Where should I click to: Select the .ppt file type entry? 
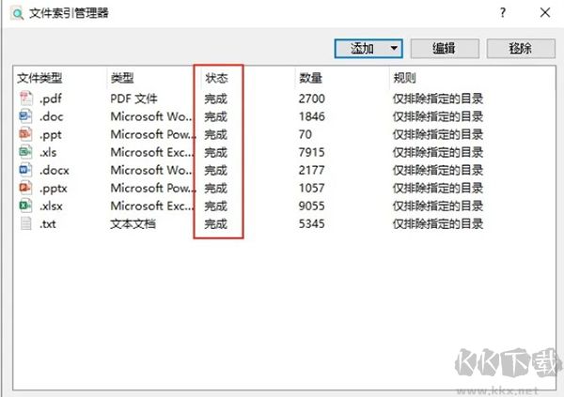pyautogui.click(x=51, y=135)
